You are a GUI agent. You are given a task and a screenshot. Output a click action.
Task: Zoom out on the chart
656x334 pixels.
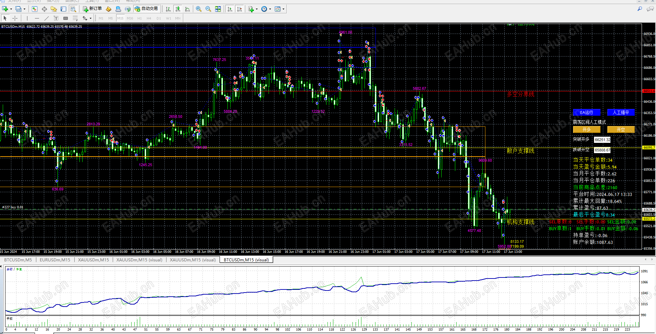tap(208, 9)
